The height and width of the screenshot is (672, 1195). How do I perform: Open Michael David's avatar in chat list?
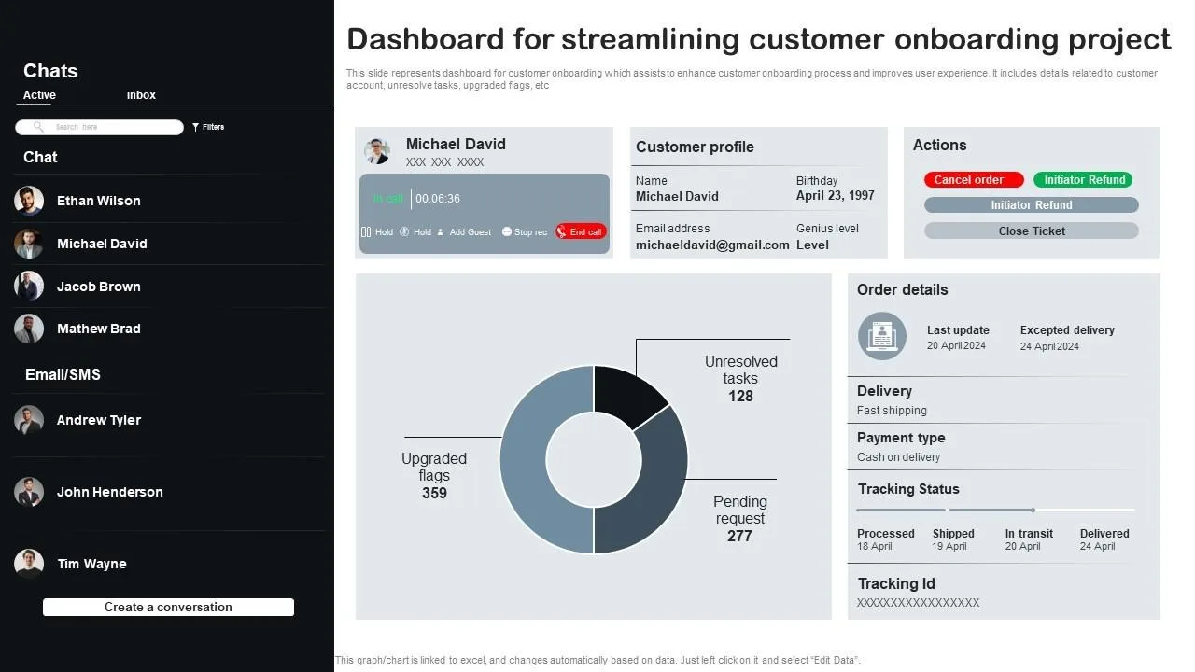[x=29, y=244]
